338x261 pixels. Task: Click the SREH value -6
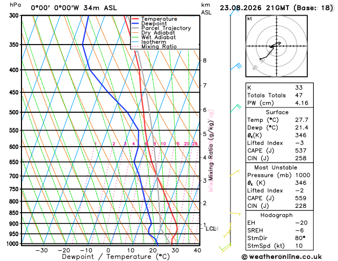pyautogui.click(x=299, y=230)
